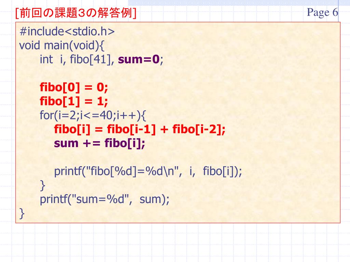The image size is (350, 262).
Task: Click the purple sum += fibo[i]; line
Action: [x=99, y=143]
